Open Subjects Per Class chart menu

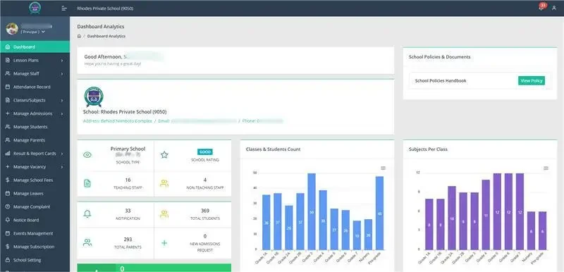pyautogui.click(x=546, y=168)
